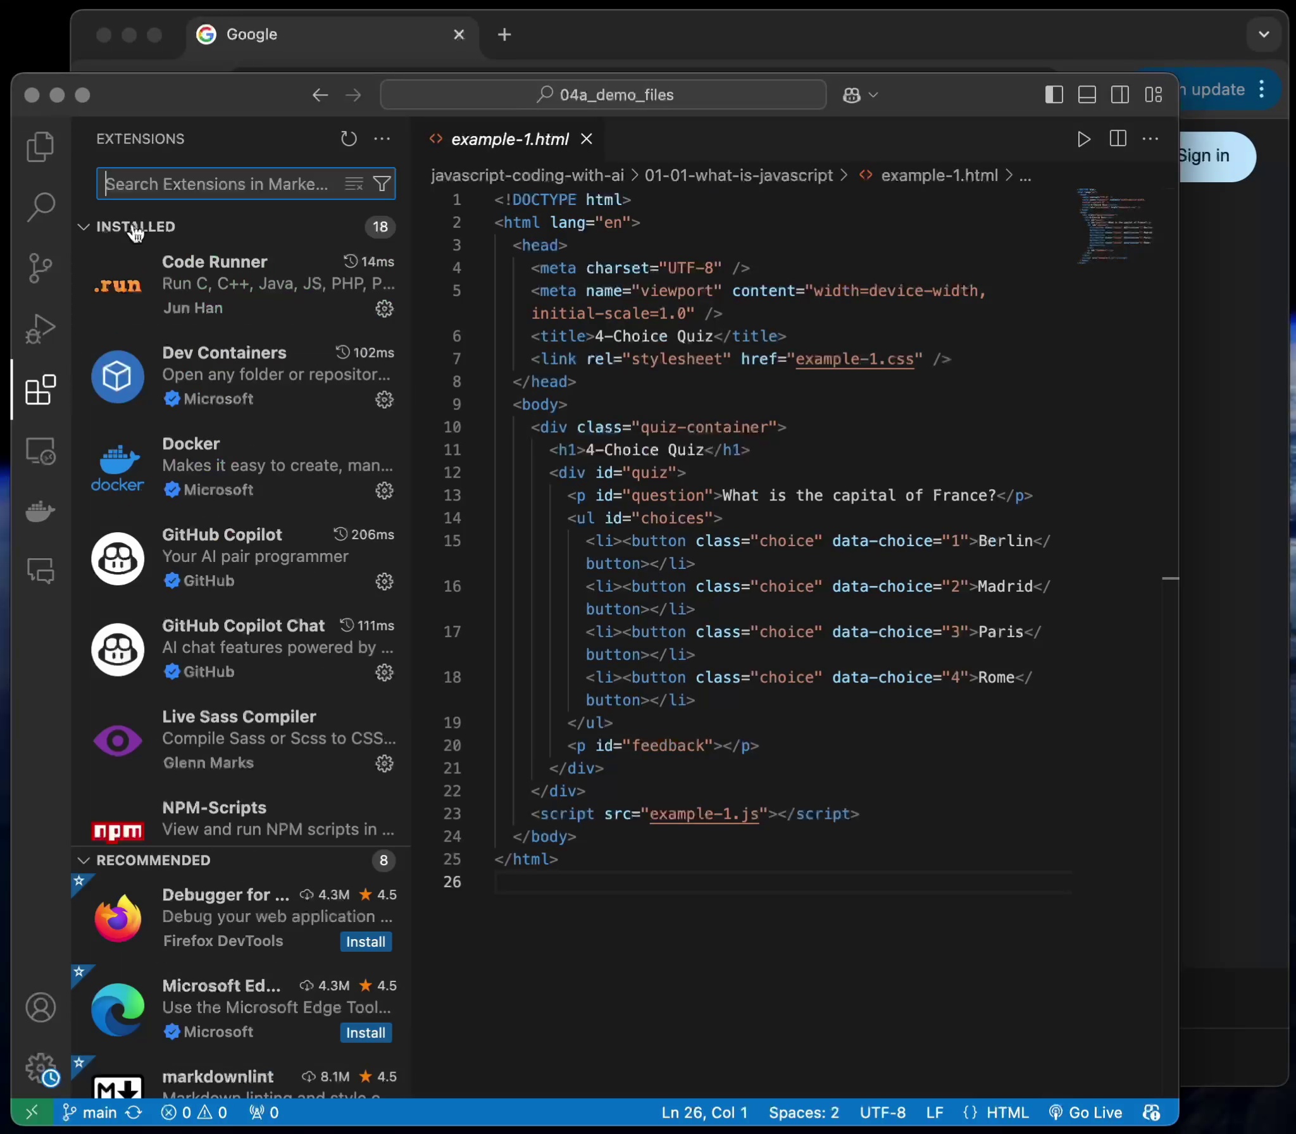
Task: Toggle the bottom panel
Action: [1087, 95]
